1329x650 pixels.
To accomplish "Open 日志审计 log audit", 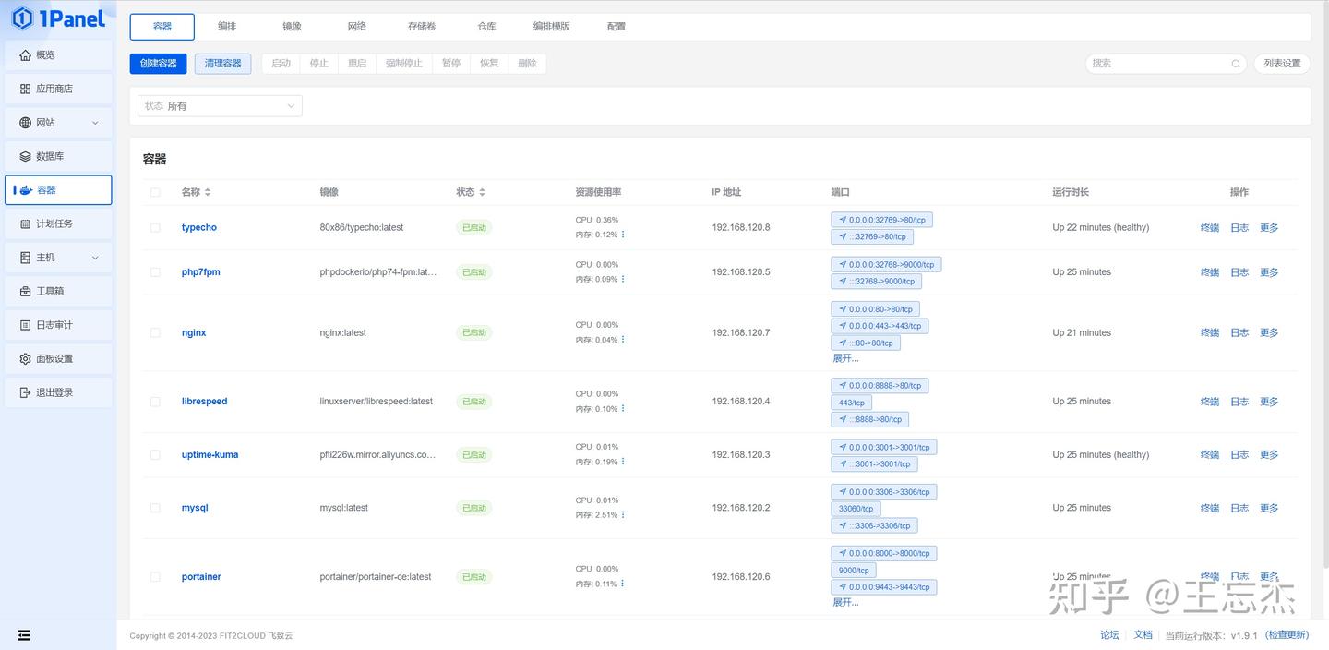I will pos(58,325).
